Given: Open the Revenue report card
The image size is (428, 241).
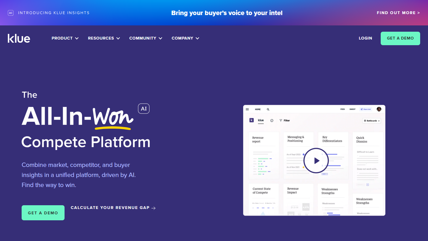Looking at the screenshot, I should [264, 155].
